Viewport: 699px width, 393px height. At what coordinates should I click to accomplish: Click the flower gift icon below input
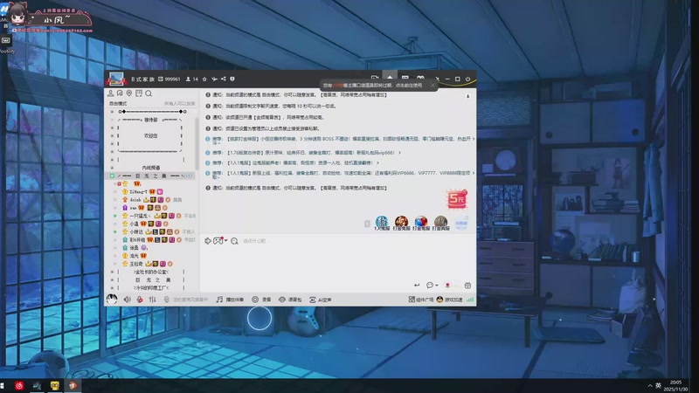[x=447, y=286]
